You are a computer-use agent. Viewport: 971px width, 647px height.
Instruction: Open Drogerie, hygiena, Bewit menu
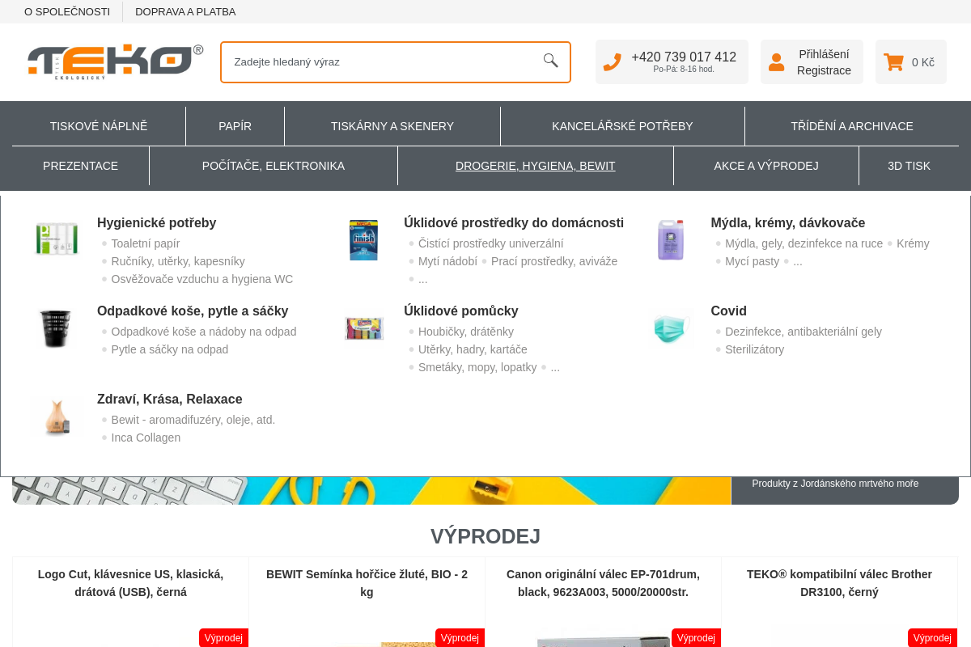[536, 166]
